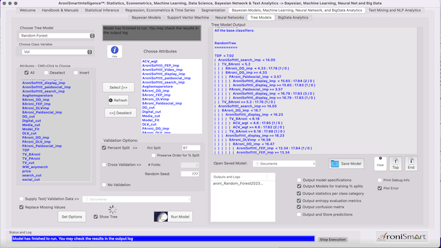The height and width of the screenshot is (248, 441).
Task: Click the Select [>> button
Action: point(119,87)
